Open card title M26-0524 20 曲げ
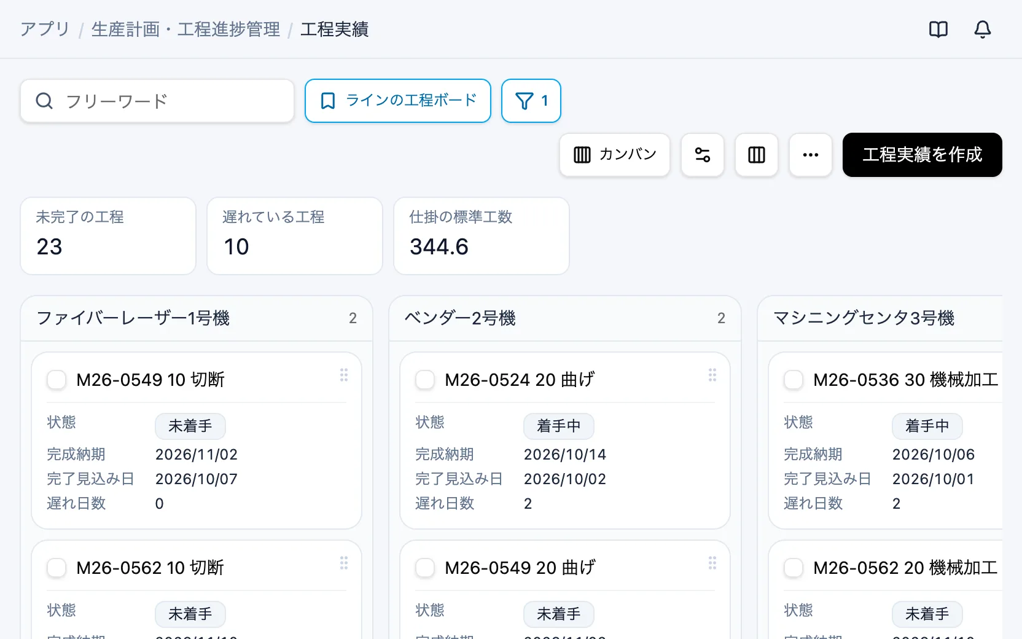1022x639 pixels. click(520, 380)
